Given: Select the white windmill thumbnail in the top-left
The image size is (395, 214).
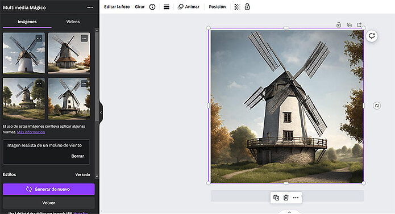Looking at the screenshot, I should point(24,53).
